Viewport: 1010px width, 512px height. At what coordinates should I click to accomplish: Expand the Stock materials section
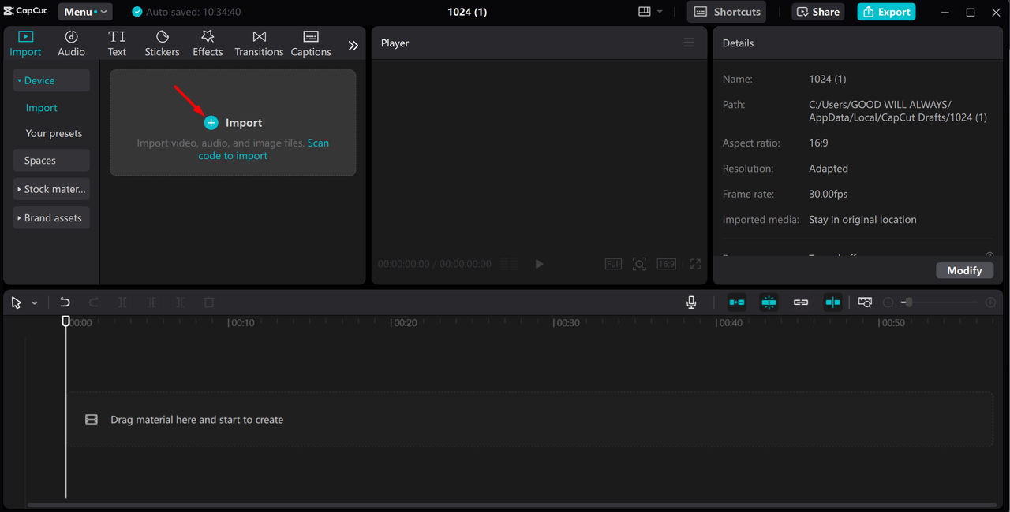click(x=51, y=189)
